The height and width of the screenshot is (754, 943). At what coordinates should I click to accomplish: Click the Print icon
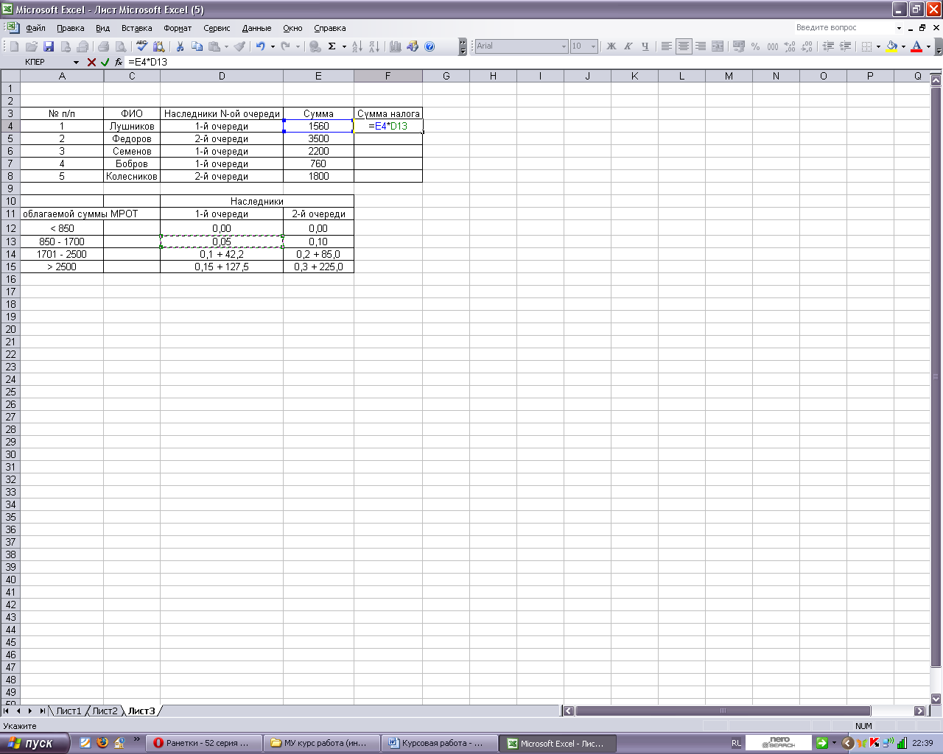(104, 46)
